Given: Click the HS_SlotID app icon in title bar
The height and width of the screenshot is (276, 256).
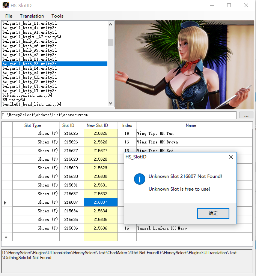Looking at the screenshot, I should (6, 5).
